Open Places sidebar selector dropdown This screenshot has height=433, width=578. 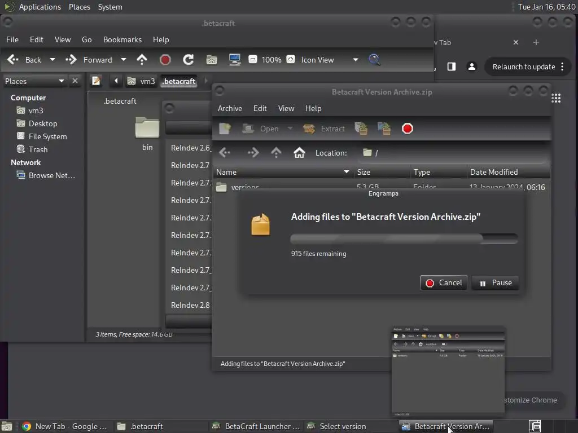(34, 81)
